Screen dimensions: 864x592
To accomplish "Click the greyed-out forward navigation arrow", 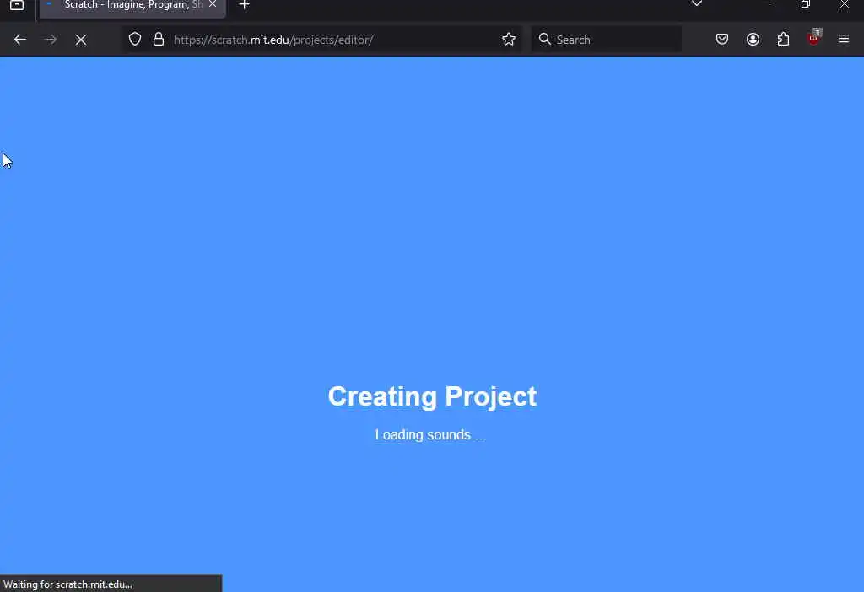I will 50,40.
